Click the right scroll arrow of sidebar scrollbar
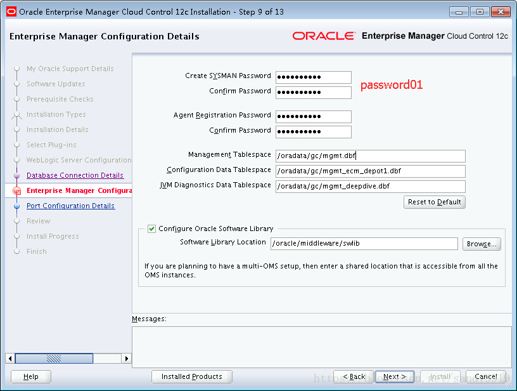Screen dimensions: 517x391 pyautogui.click(x=127, y=358)
